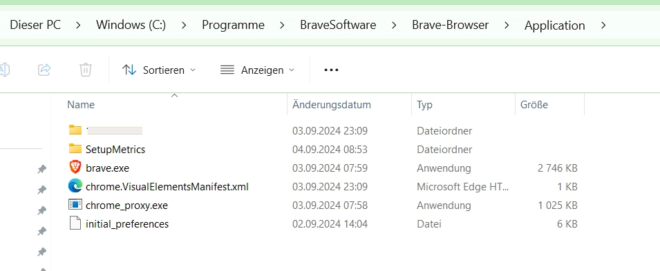
Task: Expand the chevron after Dieser PC in breadcrumb
Action: coord(78,26)
